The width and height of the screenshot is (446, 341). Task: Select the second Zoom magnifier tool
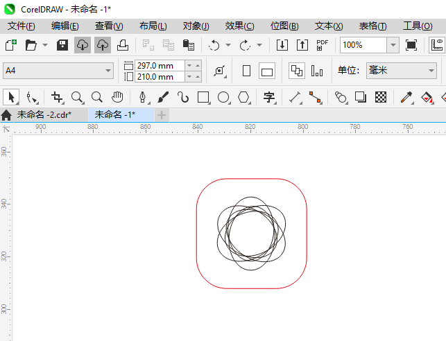coord(97,97)
